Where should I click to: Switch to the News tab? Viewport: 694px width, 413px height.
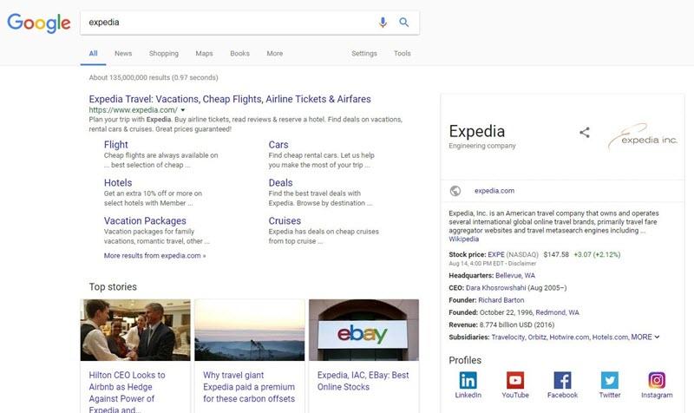(x=123, y=53)
